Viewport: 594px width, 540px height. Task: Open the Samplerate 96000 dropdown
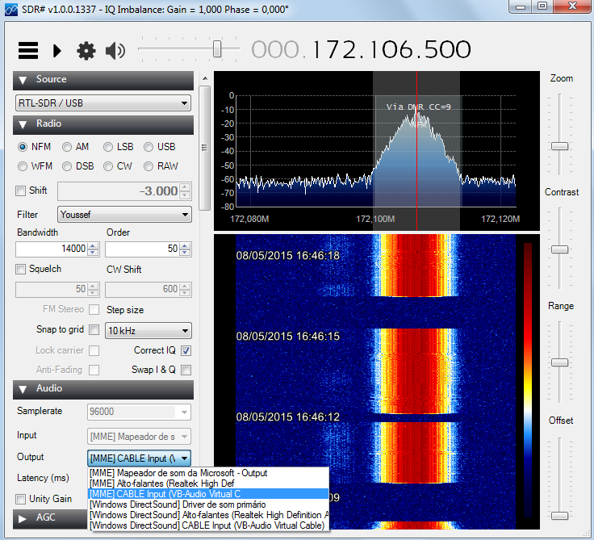coord(139,412)
